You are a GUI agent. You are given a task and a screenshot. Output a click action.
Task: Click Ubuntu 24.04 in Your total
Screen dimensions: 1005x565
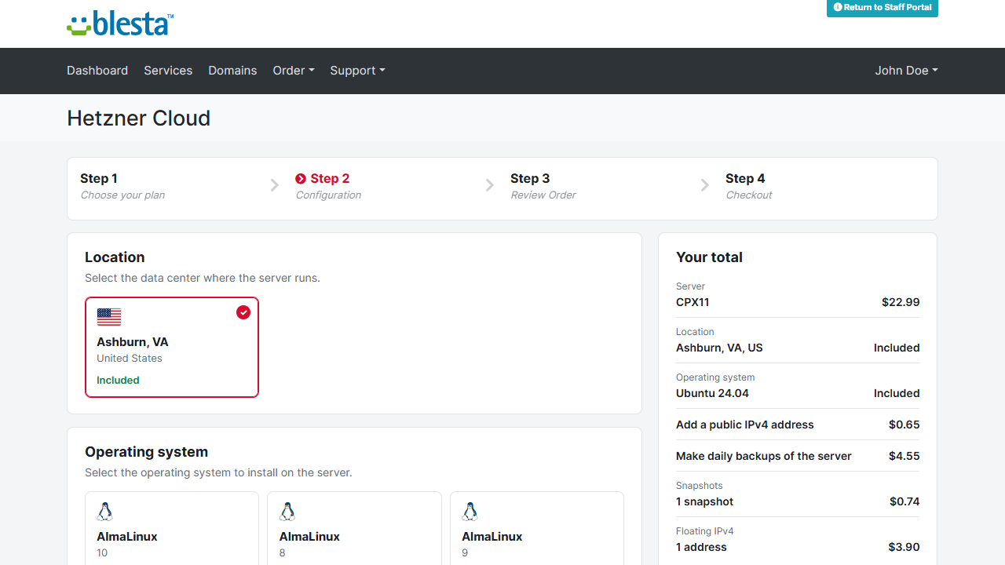pyautogui.click(x=712, y=393)
